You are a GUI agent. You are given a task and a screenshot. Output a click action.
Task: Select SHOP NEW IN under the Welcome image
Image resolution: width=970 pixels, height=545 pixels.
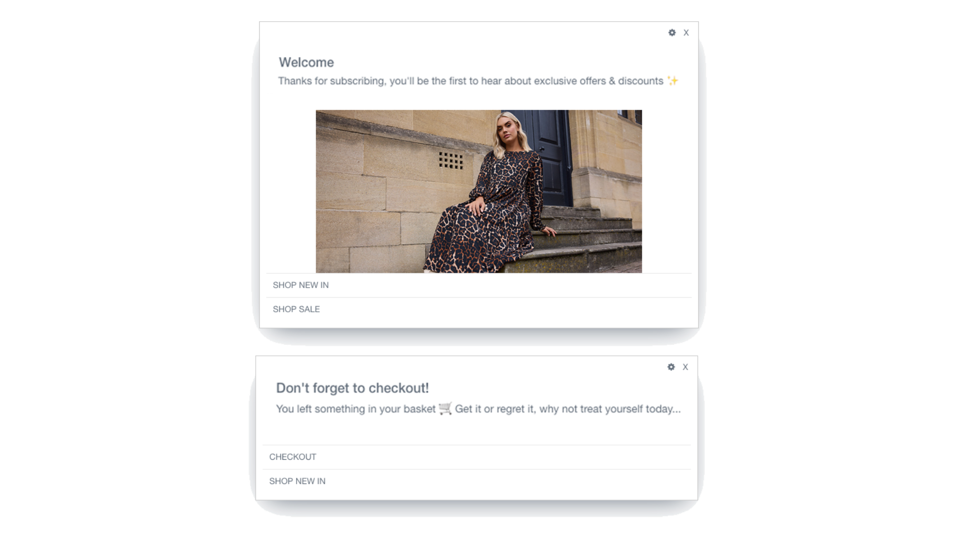479,285
